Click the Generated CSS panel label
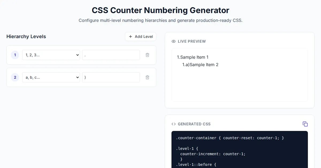 (x=194, y=124)
